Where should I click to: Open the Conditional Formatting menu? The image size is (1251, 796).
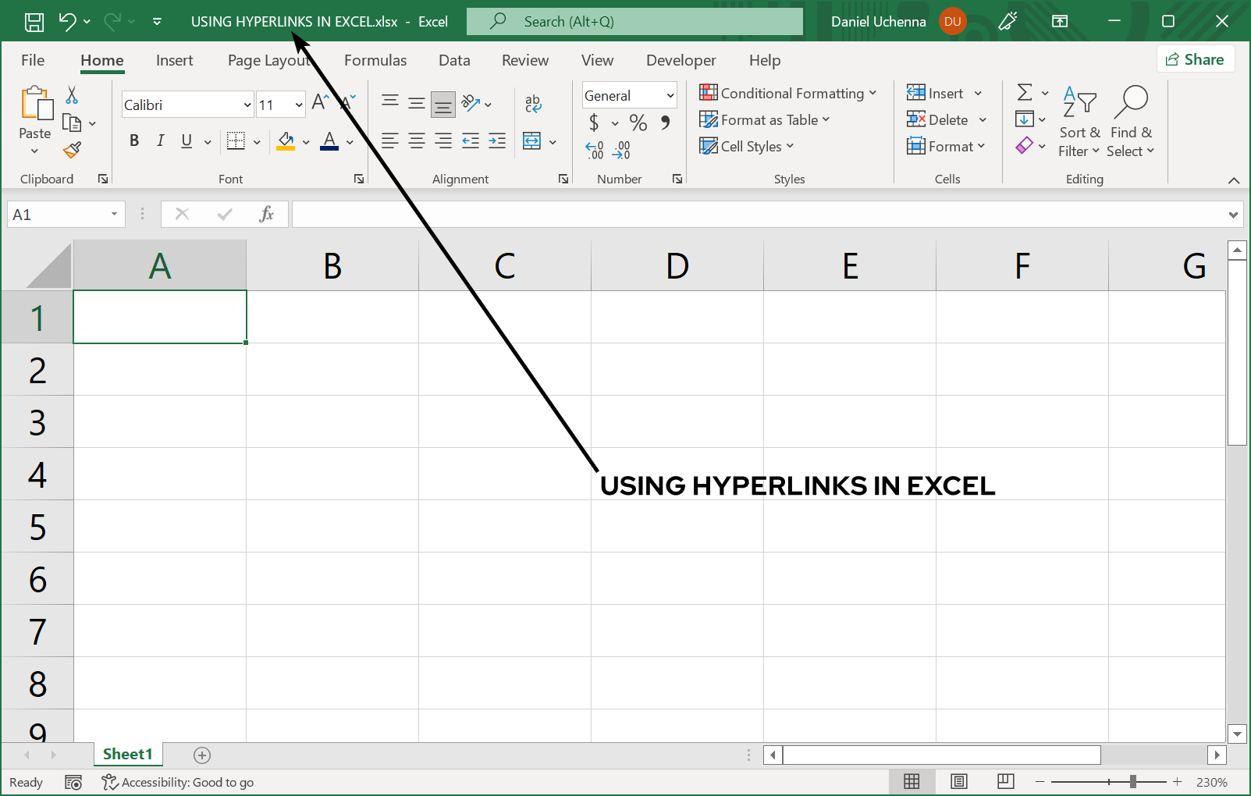789,93
